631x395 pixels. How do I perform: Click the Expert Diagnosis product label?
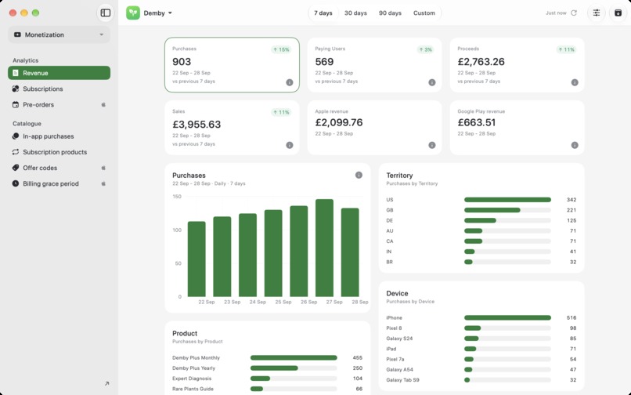192,379
